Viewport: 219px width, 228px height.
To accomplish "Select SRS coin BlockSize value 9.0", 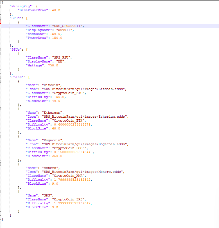I will click(55, 207).
